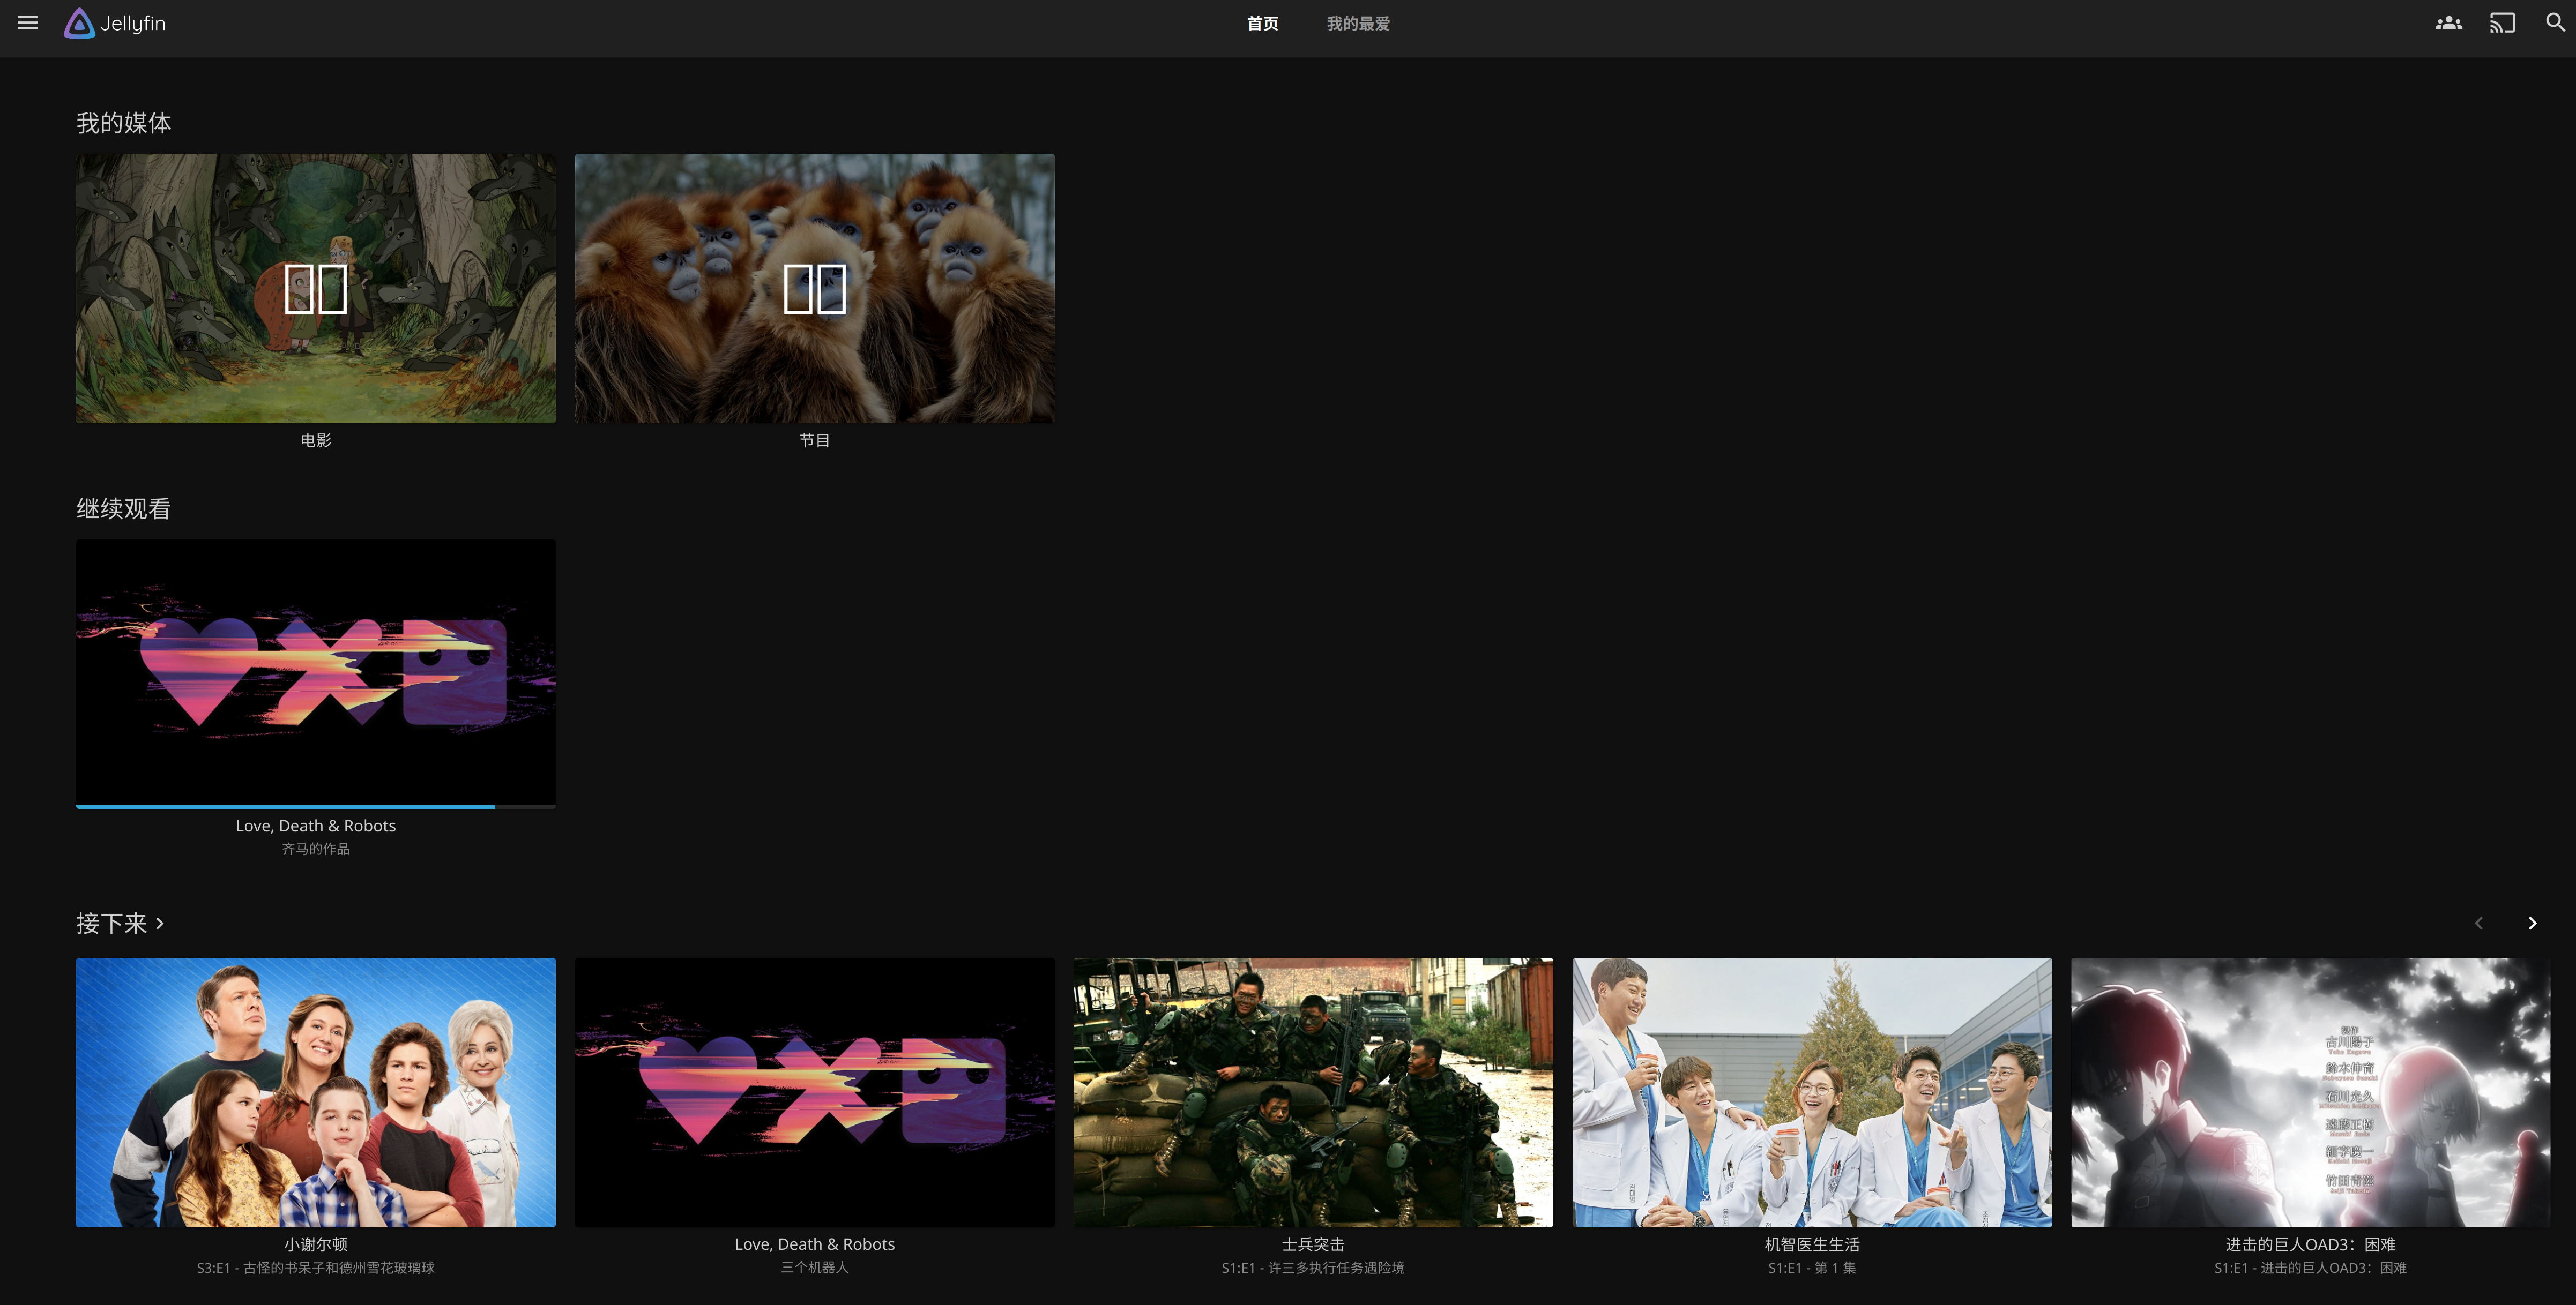Screen dimensions: 2576x1305
Task: Click the Jellyfin logo
Action: [x=115, y=23]
